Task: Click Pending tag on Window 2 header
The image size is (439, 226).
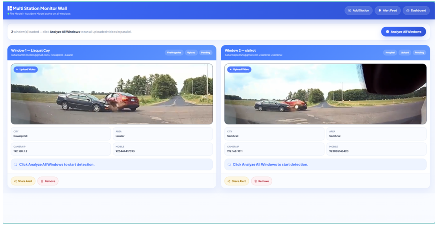Action: (x=419, y=52)
